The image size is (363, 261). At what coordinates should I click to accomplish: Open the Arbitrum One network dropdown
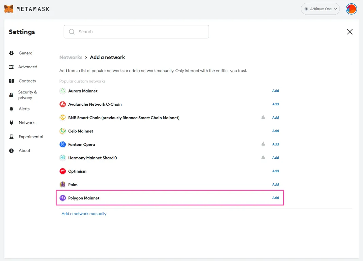point(320,9)
